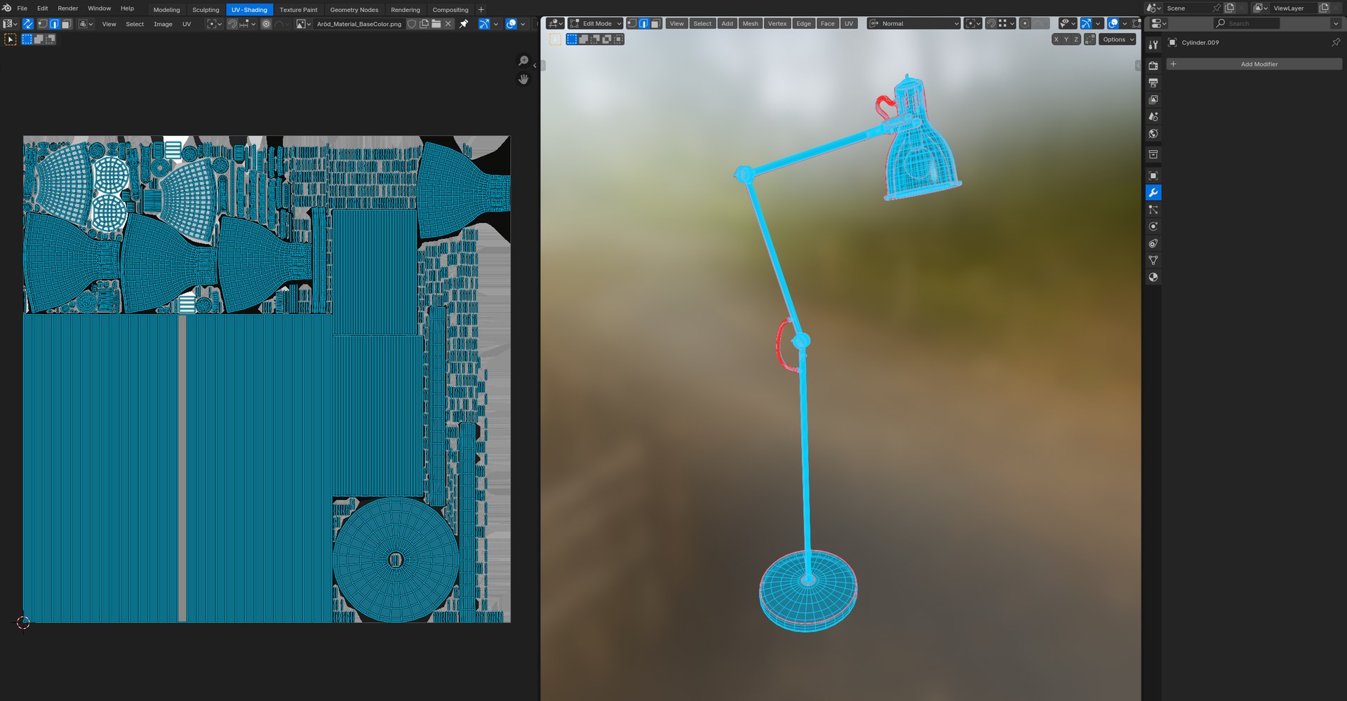This screenshot has height=701, width=1347.
Task: Open the Image menu in UV editor
Action: coord(163,24)
